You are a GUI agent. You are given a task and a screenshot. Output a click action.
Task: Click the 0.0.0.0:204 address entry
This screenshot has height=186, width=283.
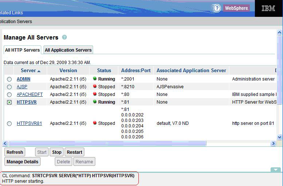pyautogui.click(x=132, y=126)
